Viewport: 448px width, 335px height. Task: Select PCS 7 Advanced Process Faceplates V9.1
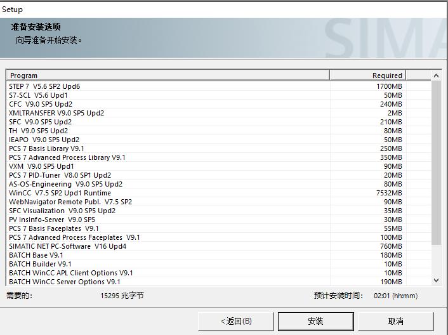point(218,237)
